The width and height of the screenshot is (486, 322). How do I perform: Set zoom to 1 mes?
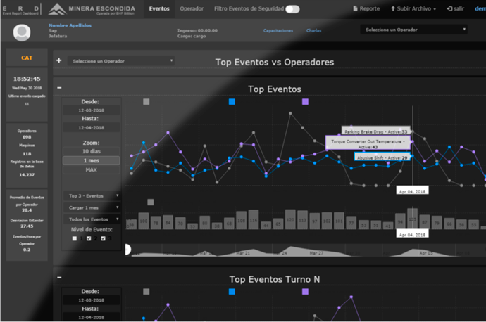point(91,160)
